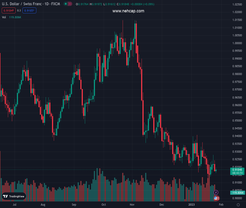Click the 1.00000 level on price scale
Screen dimensions: 246x208
click(237, 43)
